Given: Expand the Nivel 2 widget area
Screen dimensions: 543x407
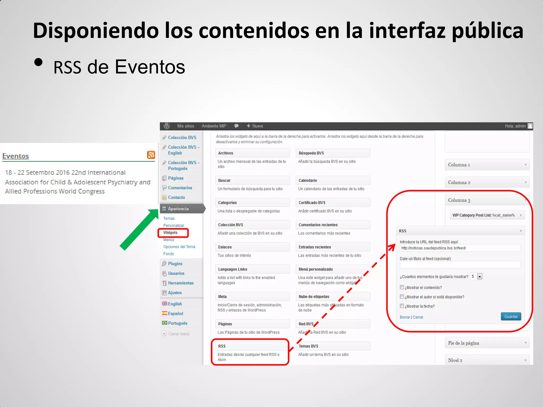Looking at the screenshot, I should (526, 360).
